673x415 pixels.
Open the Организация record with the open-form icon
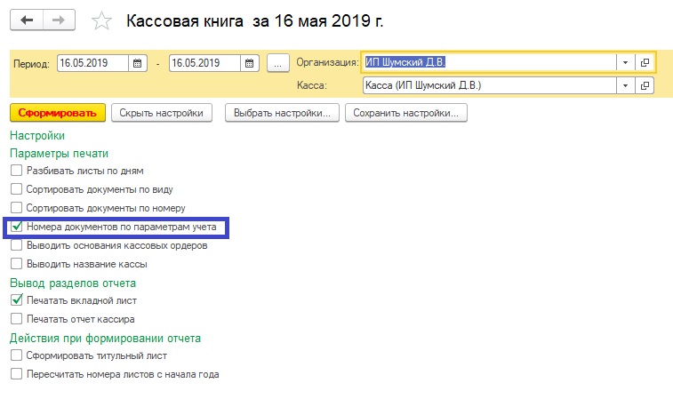645,63
